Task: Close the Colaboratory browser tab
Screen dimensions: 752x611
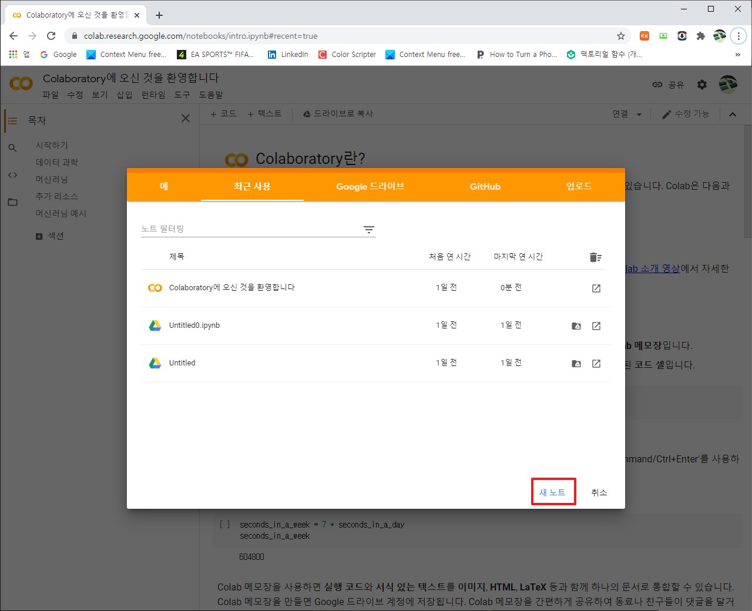Action: 137,15
